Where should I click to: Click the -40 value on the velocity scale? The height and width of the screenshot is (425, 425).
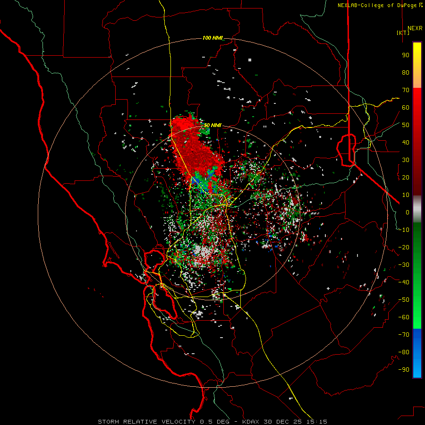pos(404,282)
